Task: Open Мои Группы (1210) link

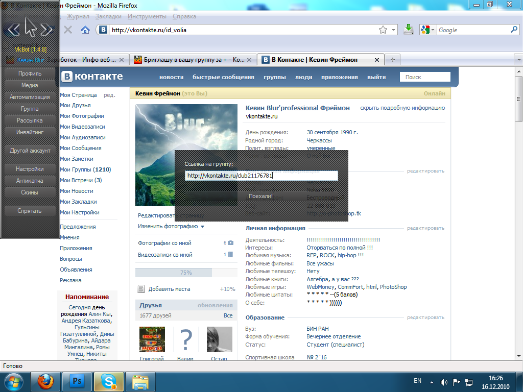Action: coord(85,169)
